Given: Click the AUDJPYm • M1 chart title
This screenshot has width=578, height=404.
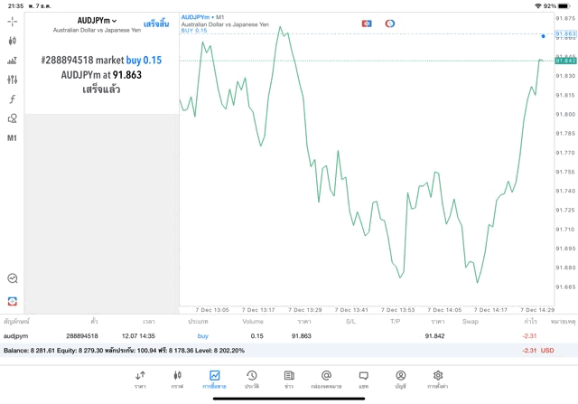Looking at the screenshot, I should (x=202, y=17).
